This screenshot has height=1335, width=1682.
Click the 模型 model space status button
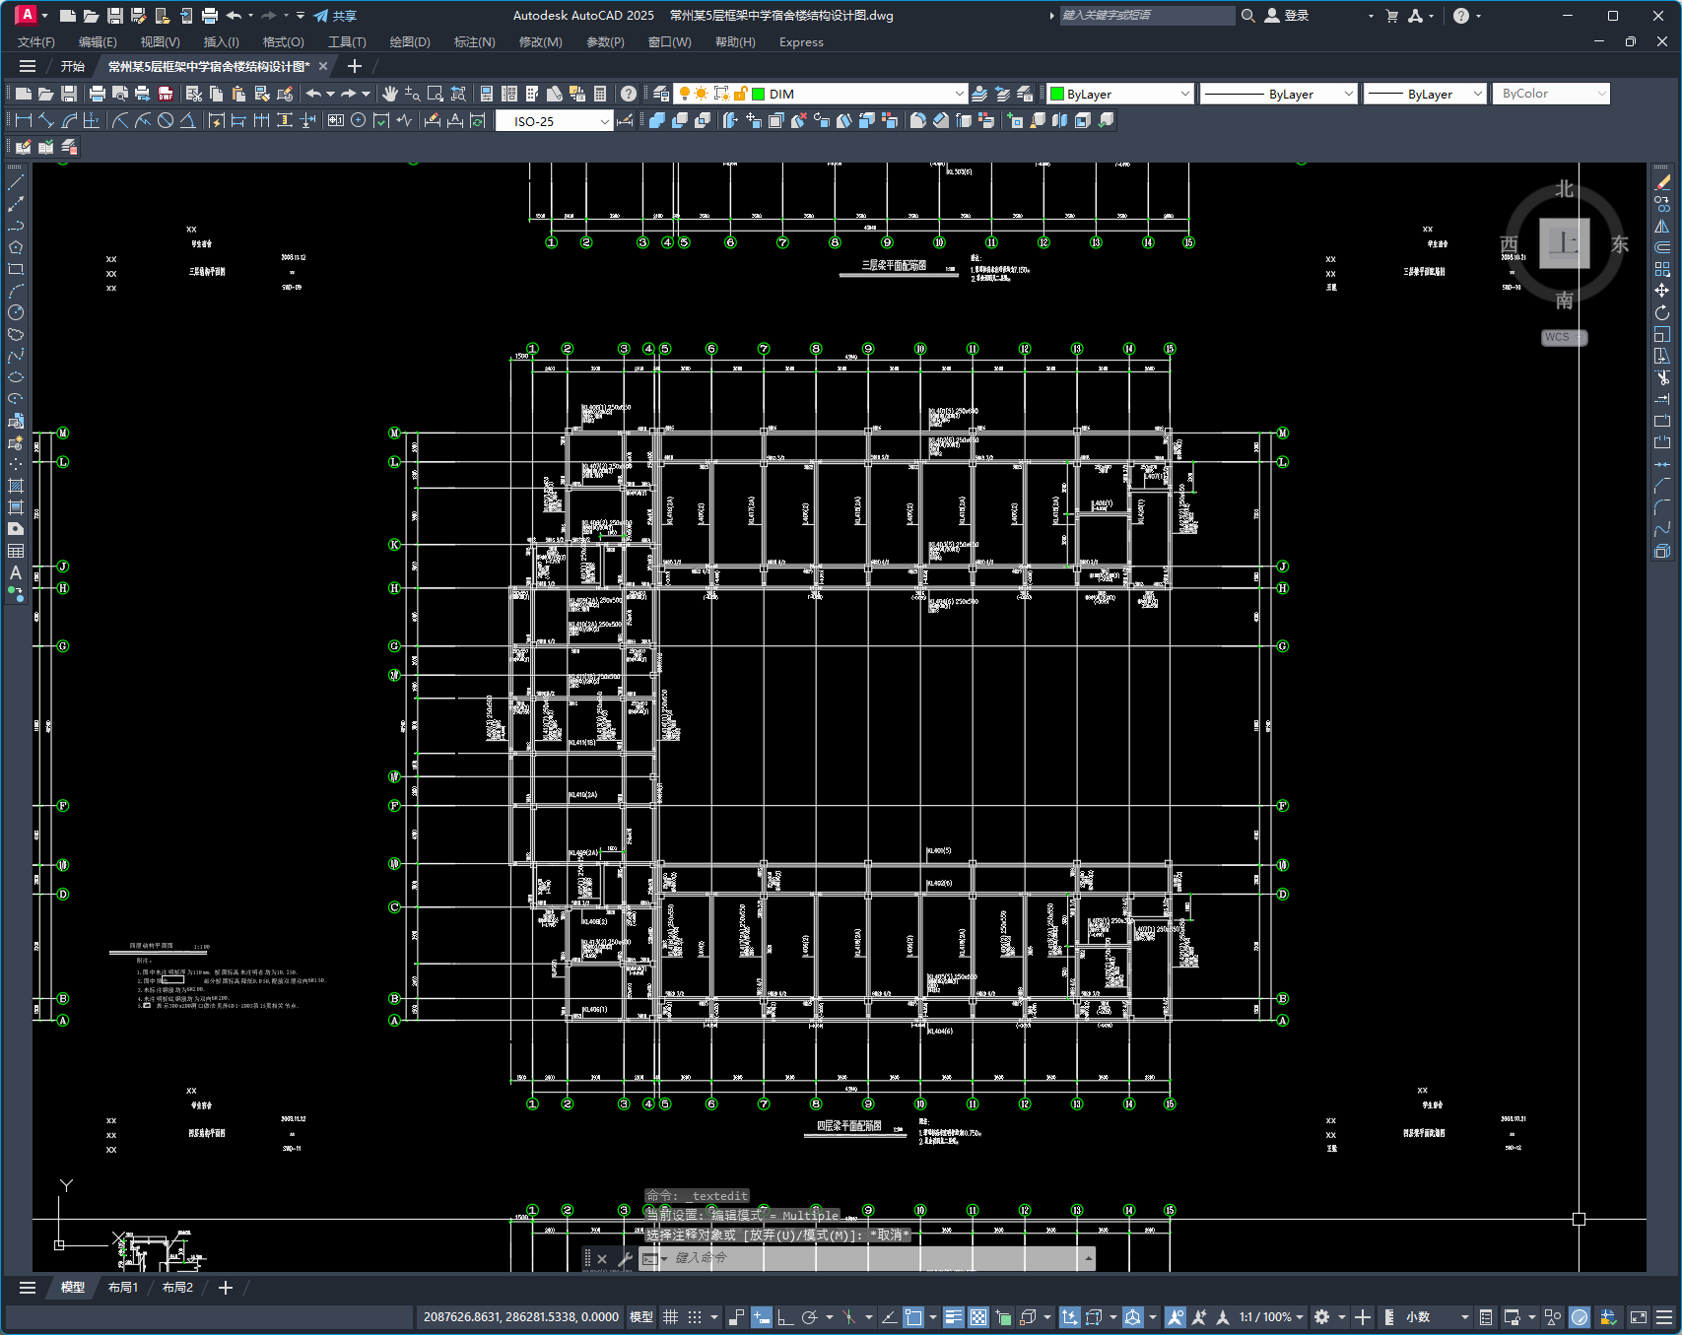click(x=641, y=1317)
